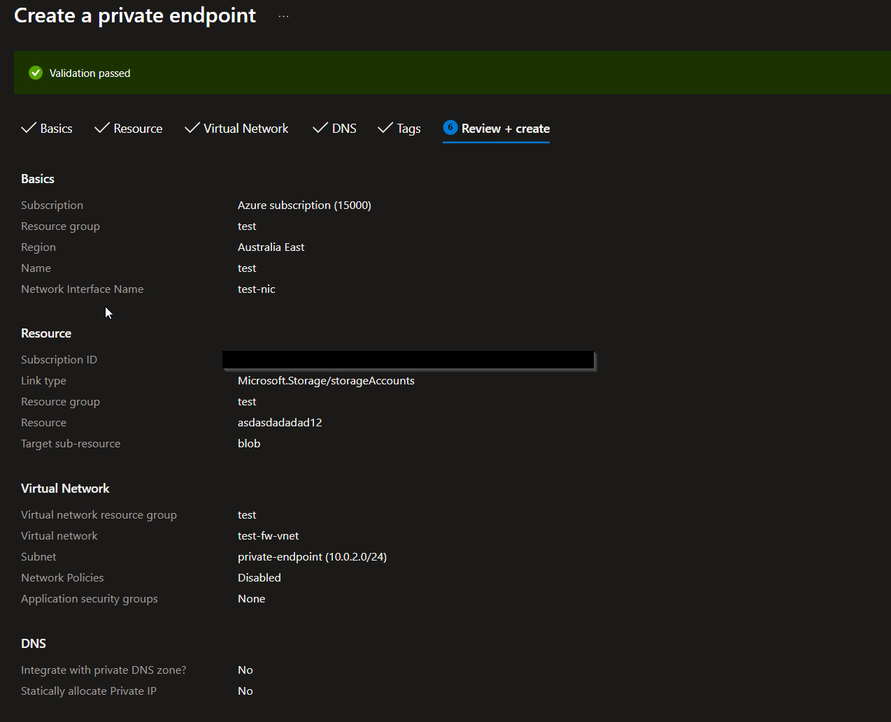Click the green validation passed checkmark icon
This screenshot has width=891, height=722.
click(x=36, y=73)
